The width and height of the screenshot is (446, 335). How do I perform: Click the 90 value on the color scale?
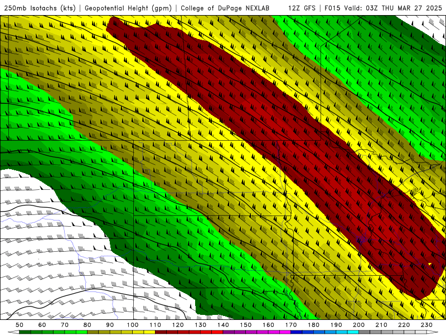pos(110,325)
